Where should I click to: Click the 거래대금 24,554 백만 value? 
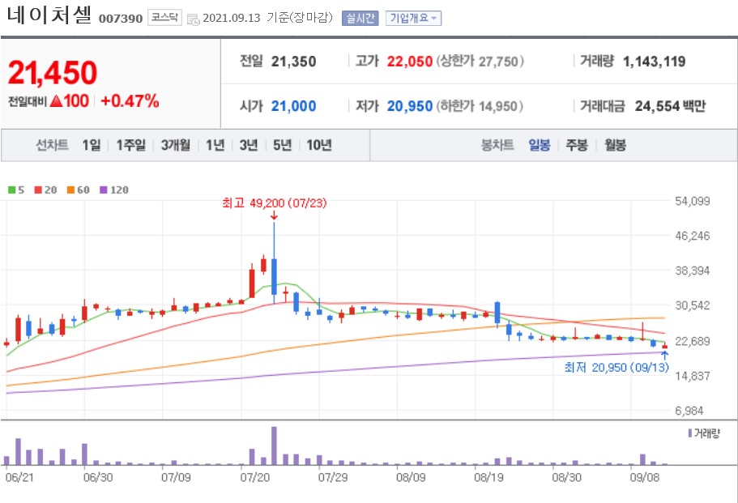click(x=670, y=106)
